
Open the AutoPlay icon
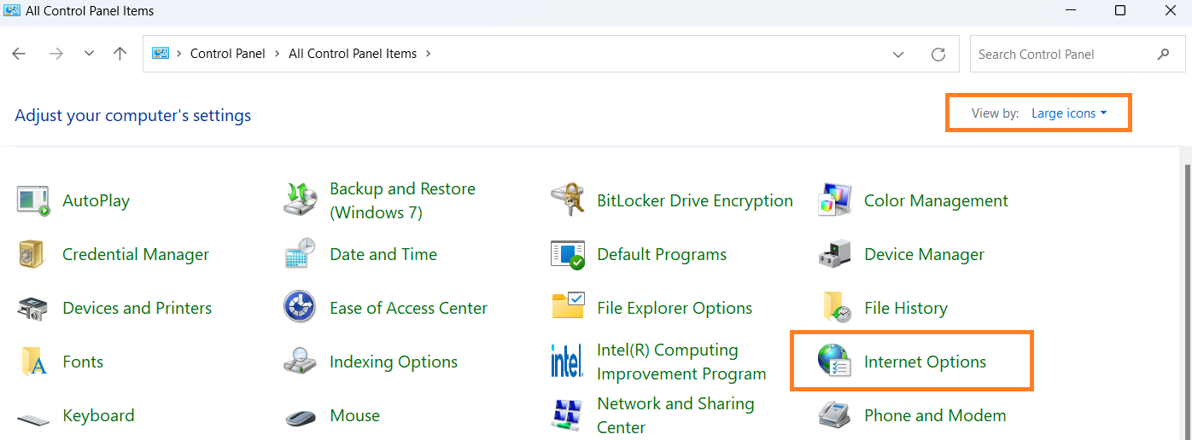(34, 200)
